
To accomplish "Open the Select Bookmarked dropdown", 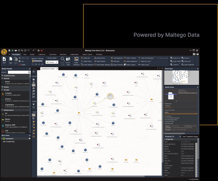I will (147, 58).
